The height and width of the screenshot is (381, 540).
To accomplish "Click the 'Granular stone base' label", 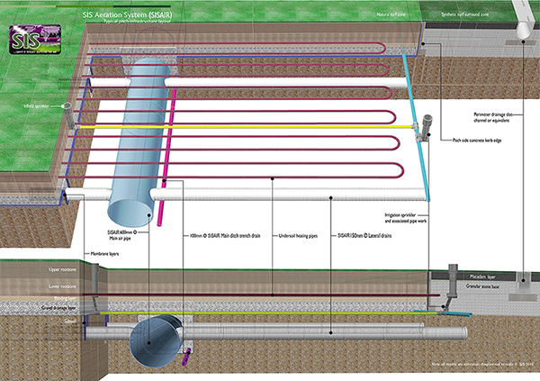I will [482, 286].
